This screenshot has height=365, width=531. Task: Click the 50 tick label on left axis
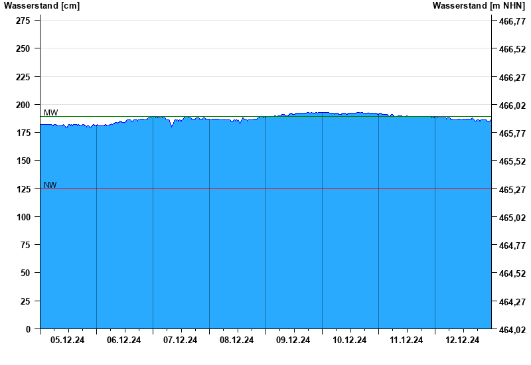(x=25, y=273)
